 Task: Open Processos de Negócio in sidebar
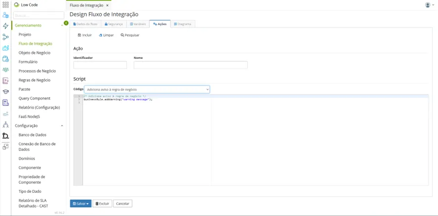37,71
